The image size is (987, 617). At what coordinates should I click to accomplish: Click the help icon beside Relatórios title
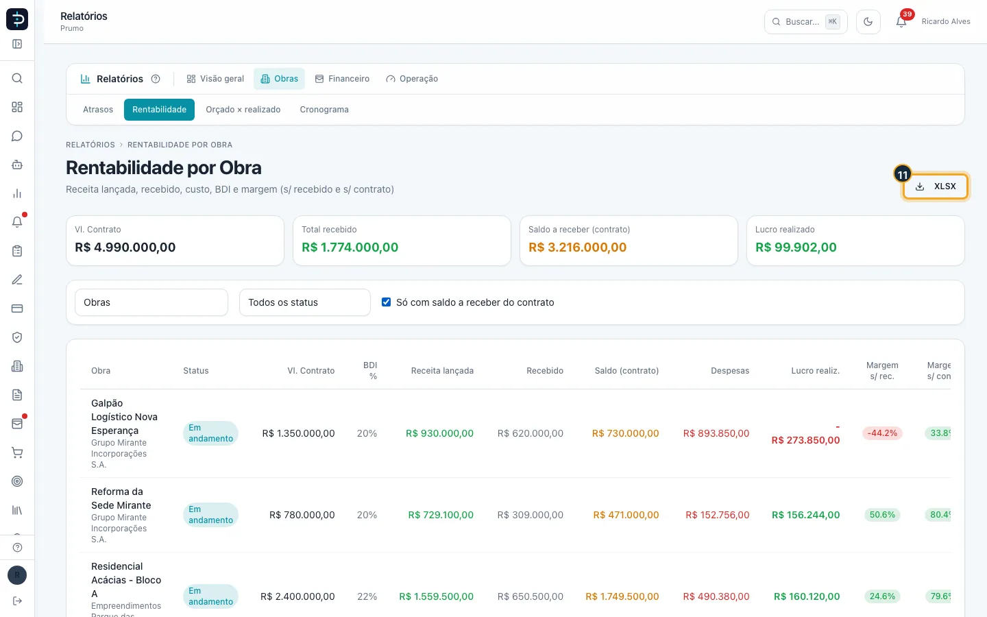tap(156, 79)
